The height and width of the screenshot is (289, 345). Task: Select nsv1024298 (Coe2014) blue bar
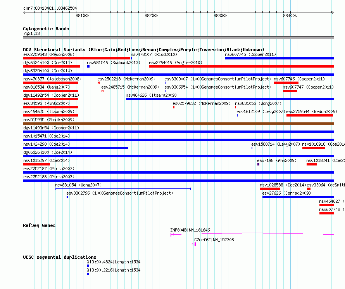(x=76, y=148)
